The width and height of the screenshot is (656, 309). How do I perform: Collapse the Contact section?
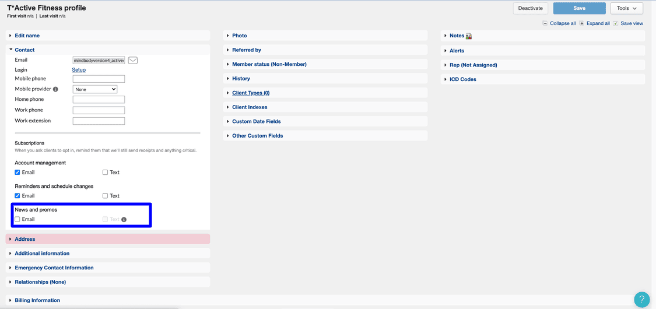[x=108, y=50]
